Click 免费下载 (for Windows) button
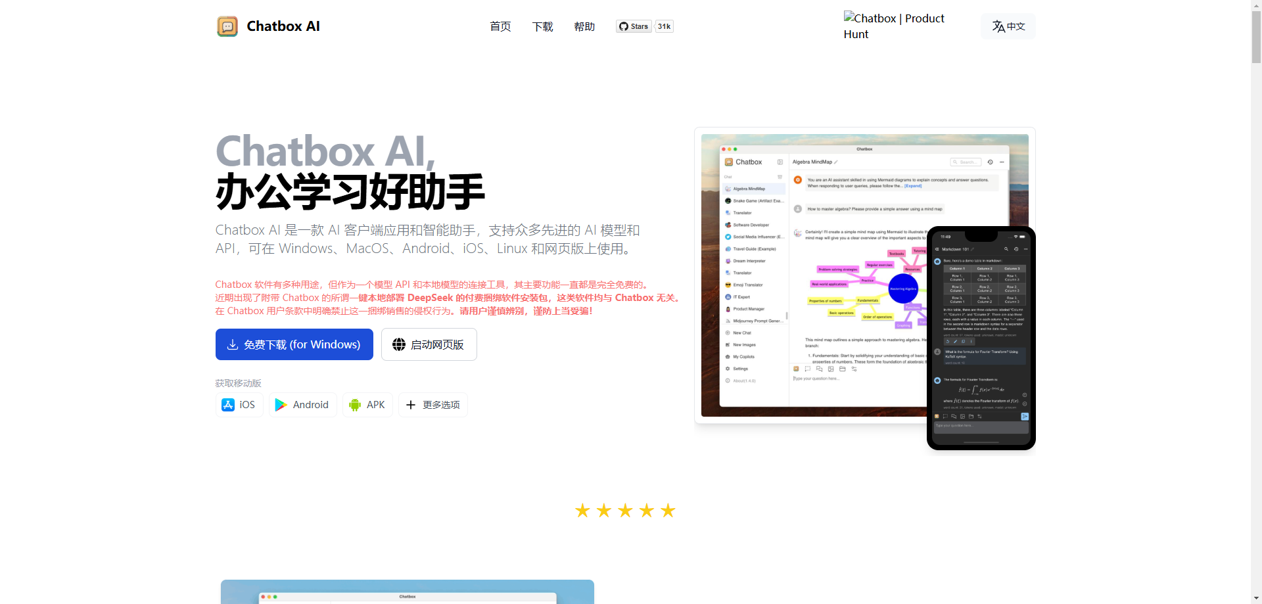 294,344
